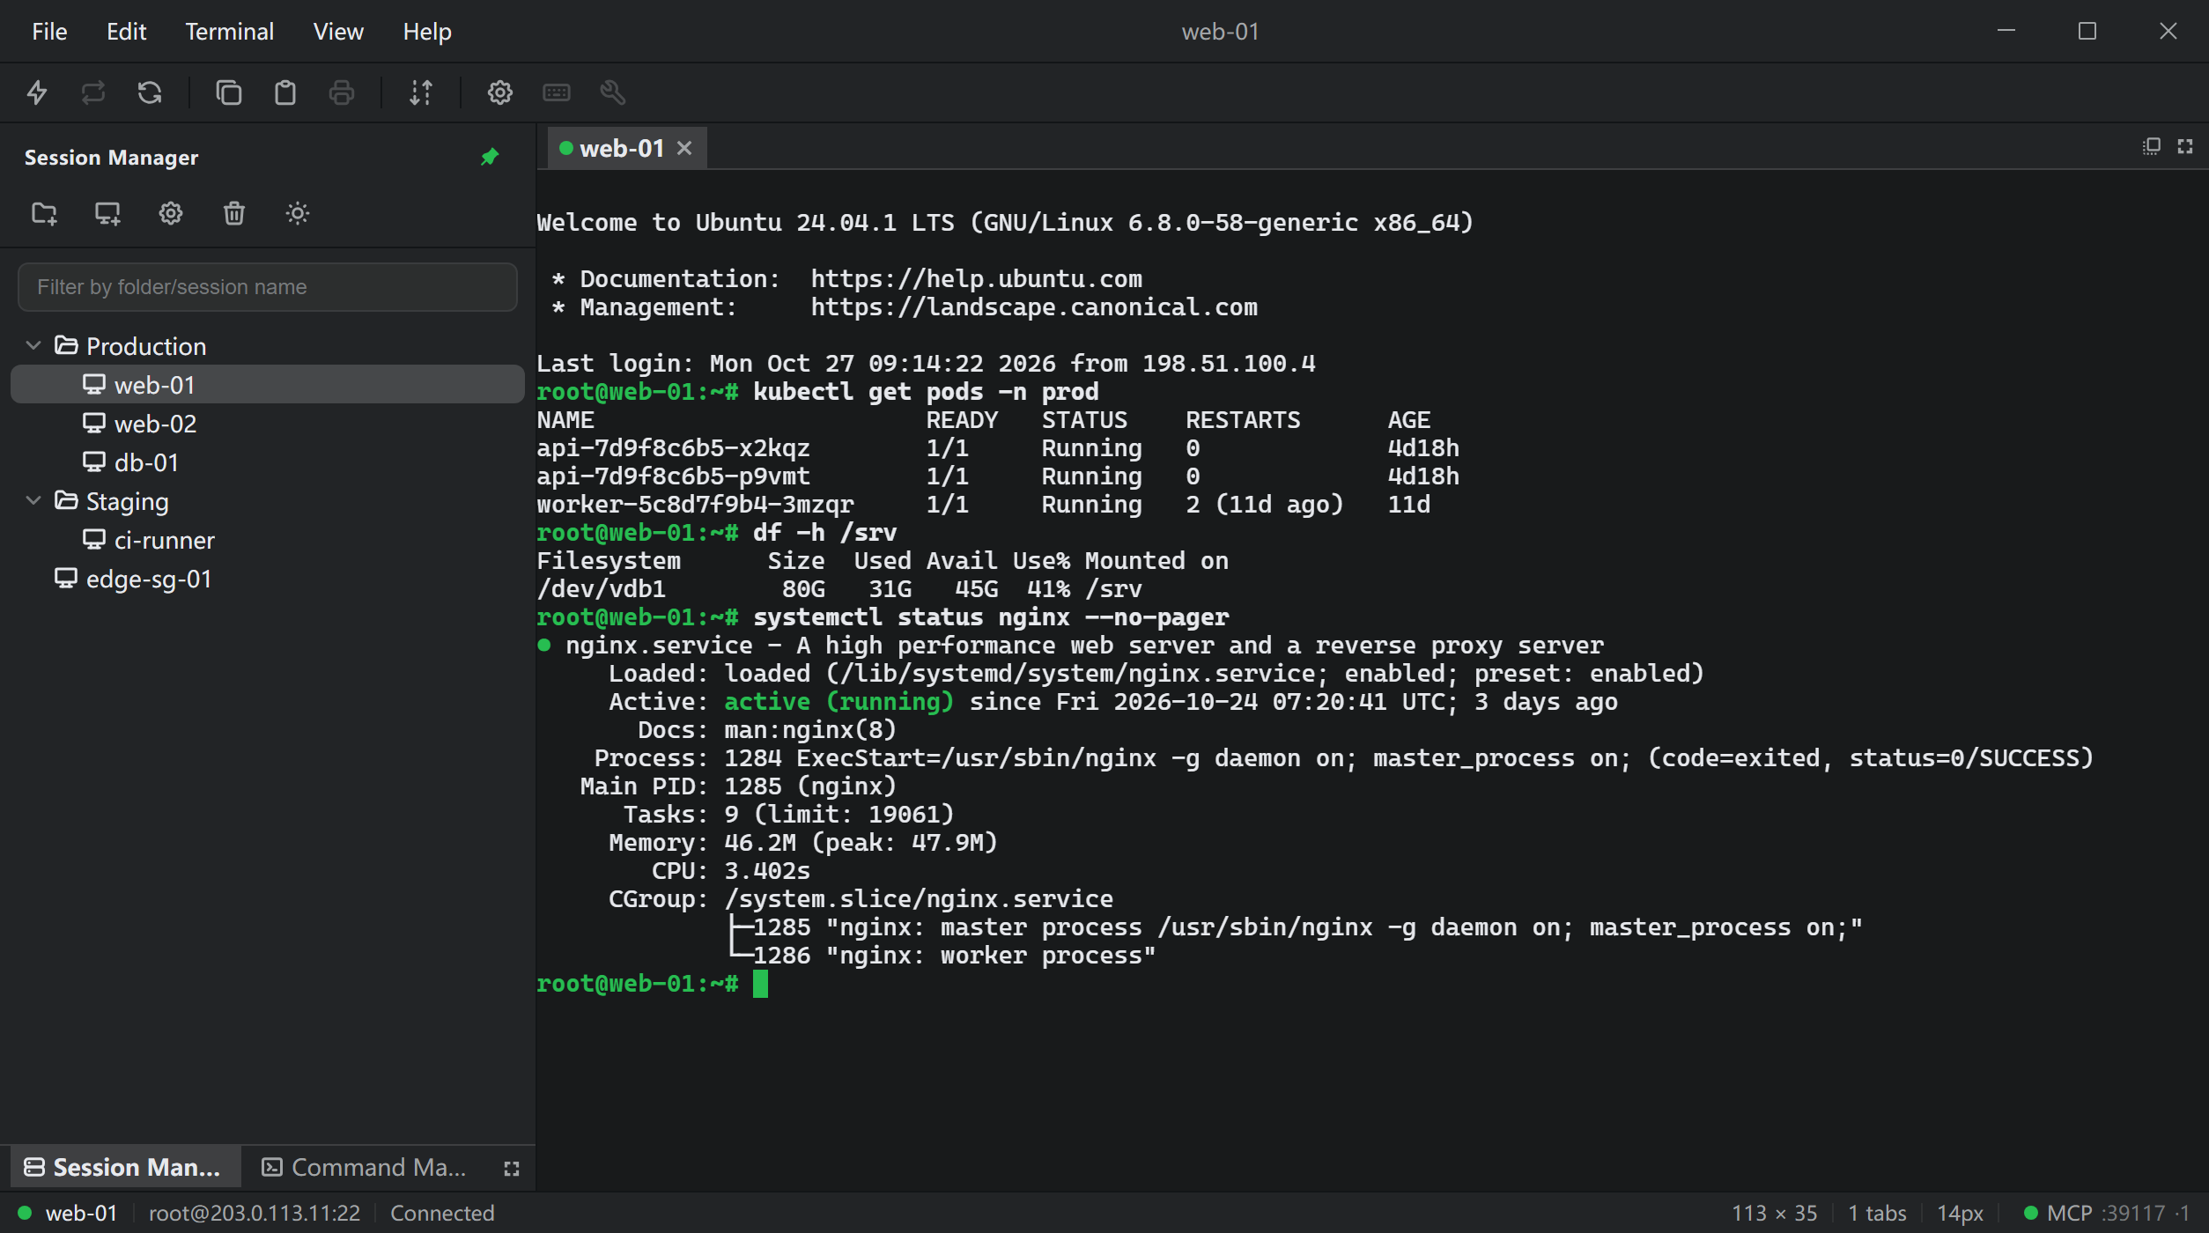Screen dimensions: 2209x1233
Task: Delete the selected session with trash icon
Action: pyautogui.click(x=234, y=213)
